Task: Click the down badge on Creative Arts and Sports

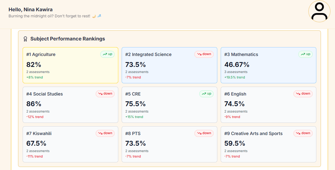Action: [x=303, y=133]
